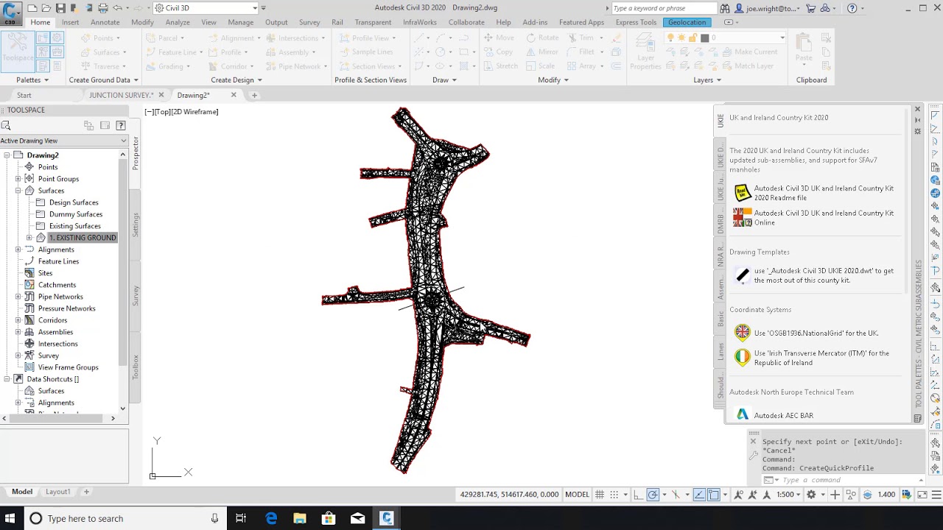943x530 pixels.
Task: Open the Autodesk App Store cart icon
Action: pyautogui.click(x=811, y=8)
